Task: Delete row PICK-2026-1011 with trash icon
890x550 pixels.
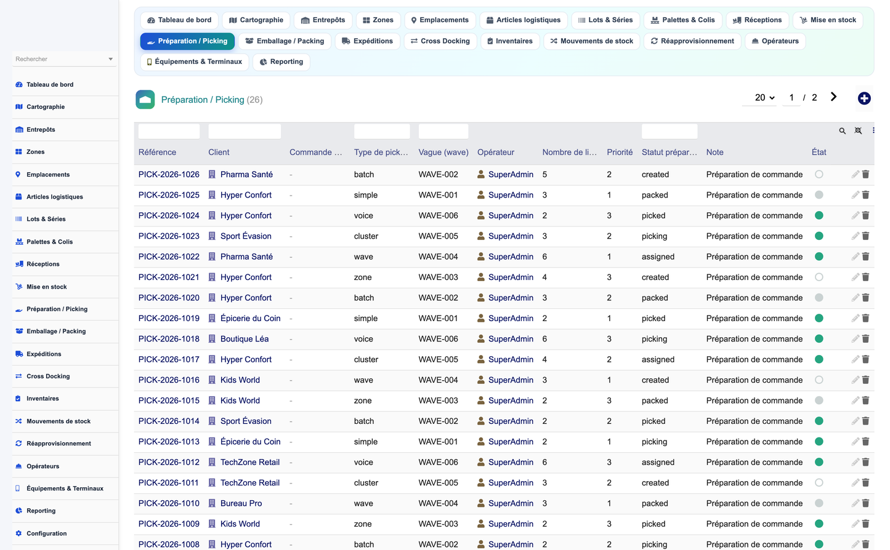Action: coord(865,483)
